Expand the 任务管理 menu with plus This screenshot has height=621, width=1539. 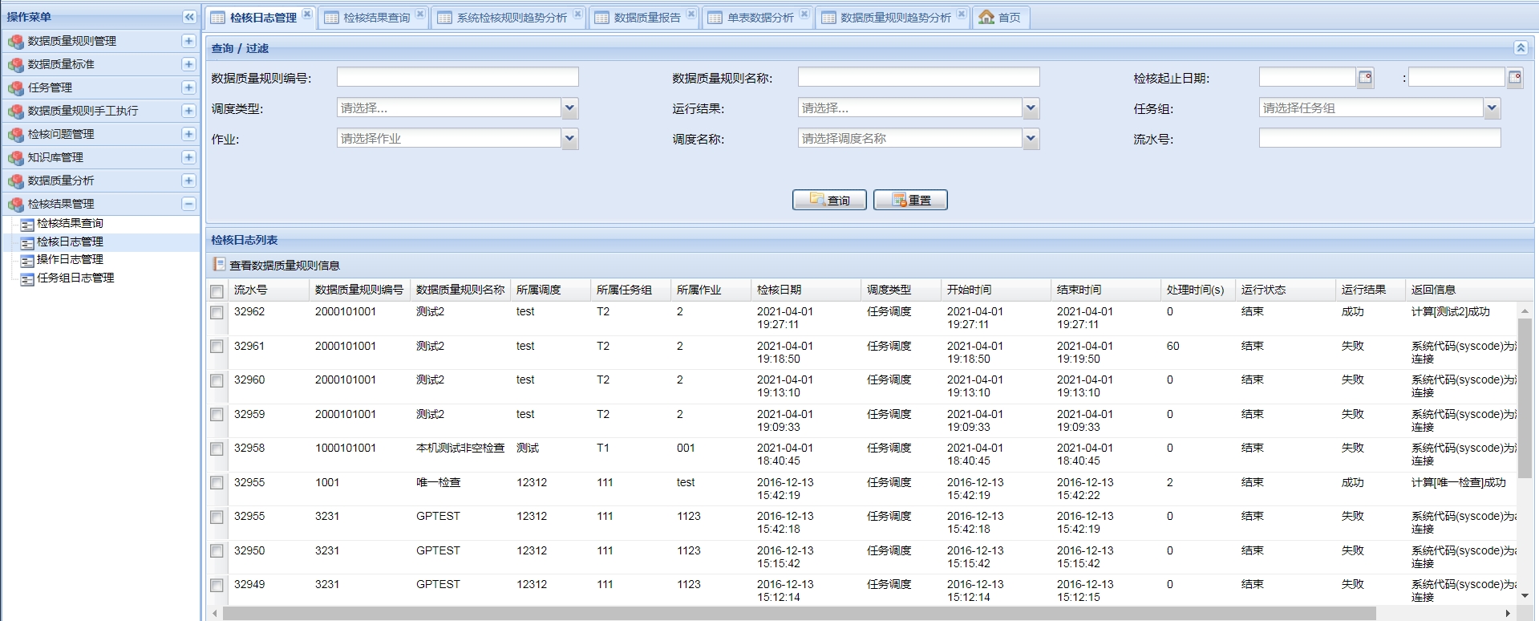(x=188, y=87)
